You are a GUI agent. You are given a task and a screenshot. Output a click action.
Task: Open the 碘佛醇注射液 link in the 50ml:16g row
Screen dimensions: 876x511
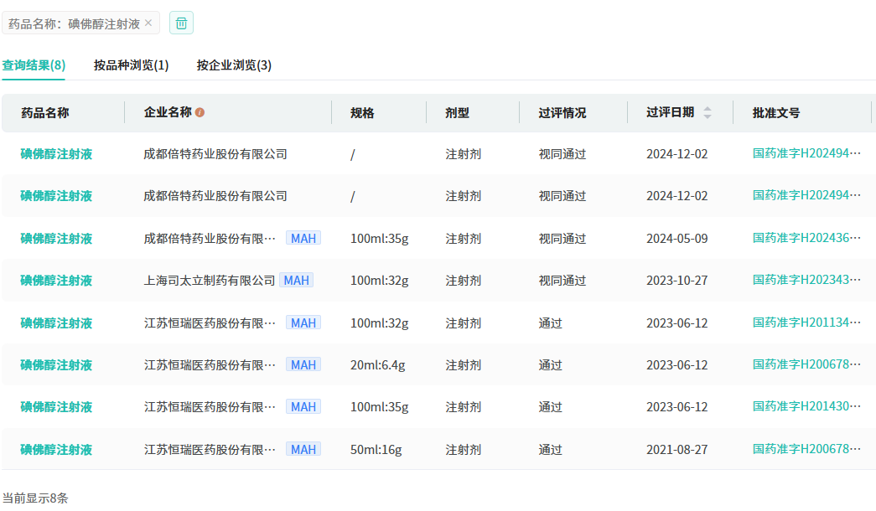click(x=56, y=450)
